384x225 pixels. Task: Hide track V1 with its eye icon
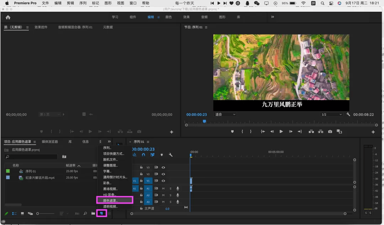pos(163,180)
